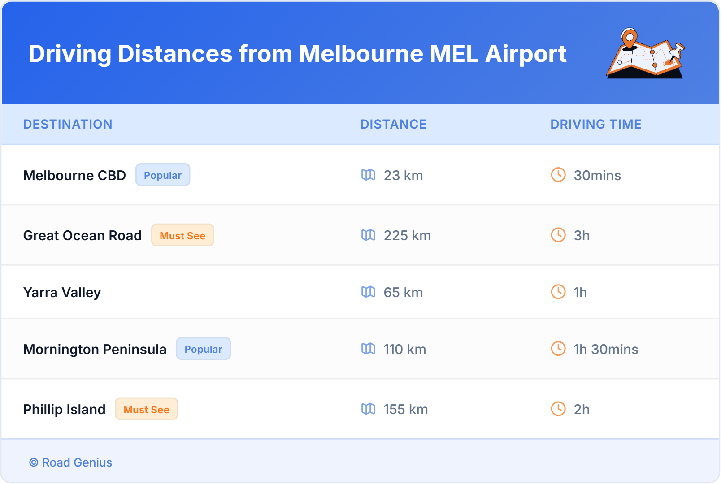
Task: Click the clock icon in Yarra Valley row
Action: (x=558, y=292)
